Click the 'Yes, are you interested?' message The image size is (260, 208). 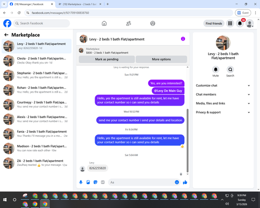166,83
